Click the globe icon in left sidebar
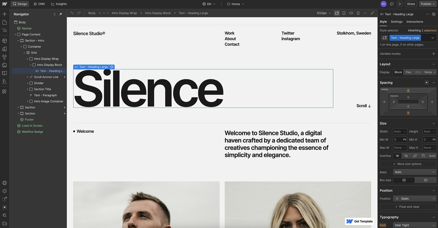The height and width of the screenshot is (228, 438). pos(5,183)
